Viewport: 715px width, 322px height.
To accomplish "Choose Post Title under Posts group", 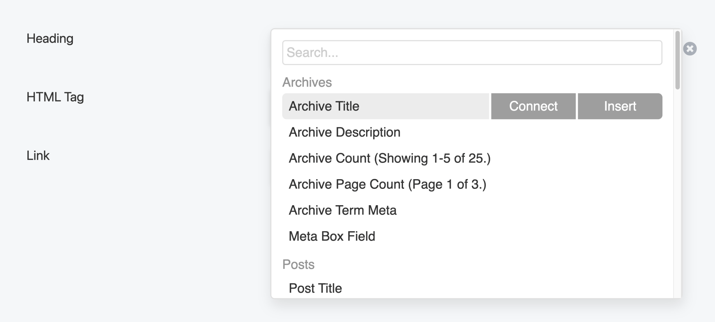I will 315,288.
